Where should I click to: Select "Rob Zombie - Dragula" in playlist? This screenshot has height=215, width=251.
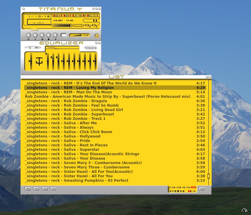click(115, 101)
